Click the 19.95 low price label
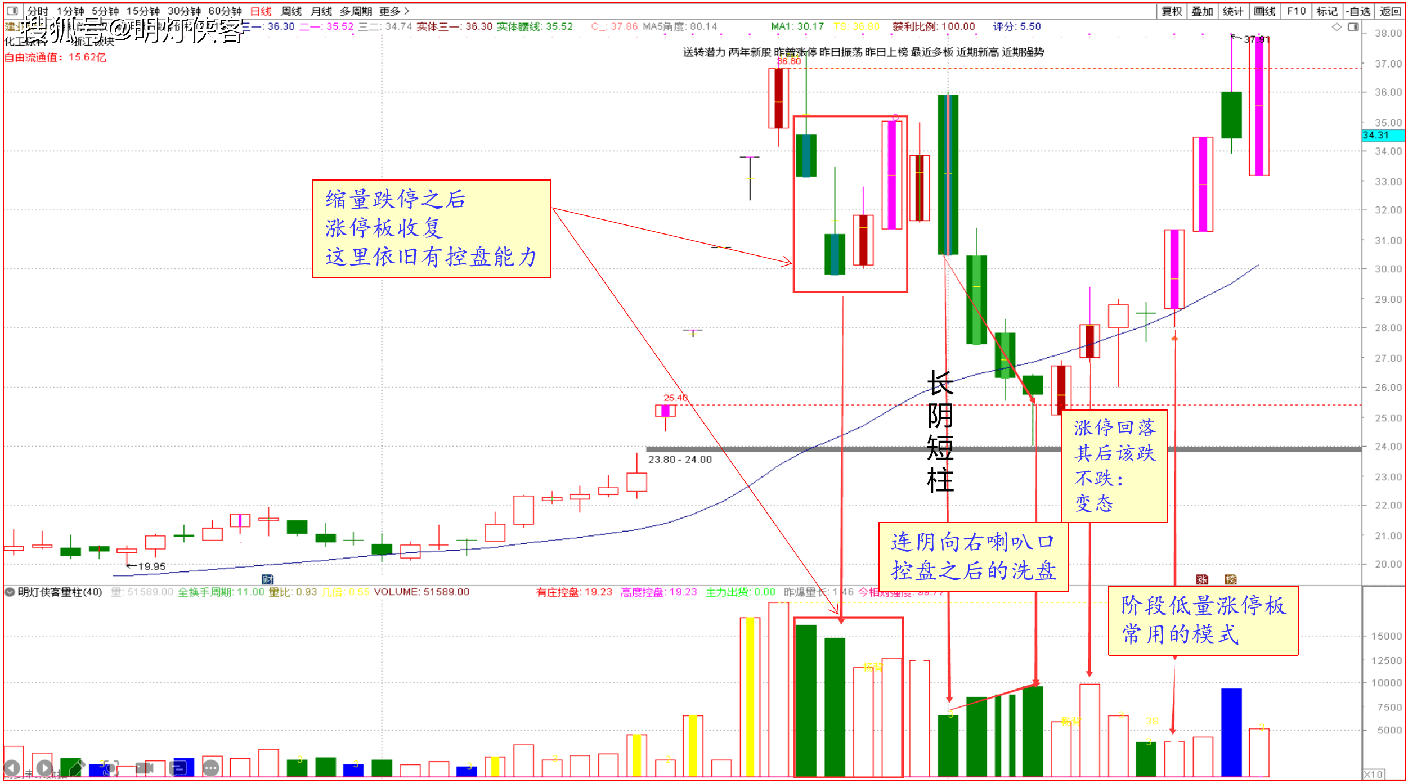Screen dimensions: 1408x783 click(152, 566)
